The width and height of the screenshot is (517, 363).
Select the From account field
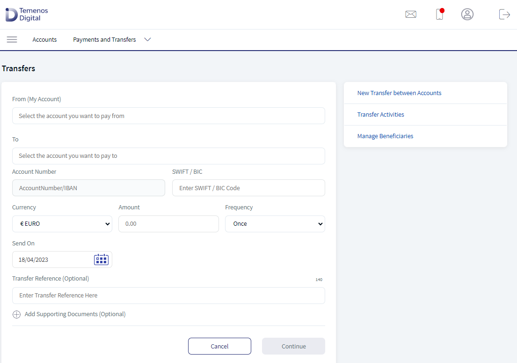pyautogui.click(x=168, y=116)
